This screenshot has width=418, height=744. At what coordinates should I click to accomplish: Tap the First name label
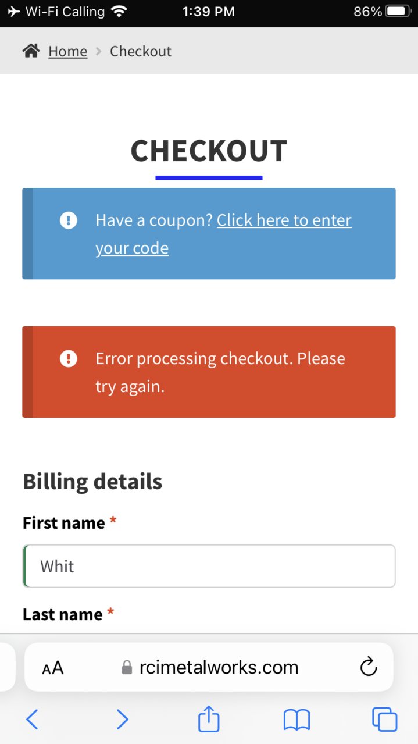pyautogui.click(x=64, y=523)
